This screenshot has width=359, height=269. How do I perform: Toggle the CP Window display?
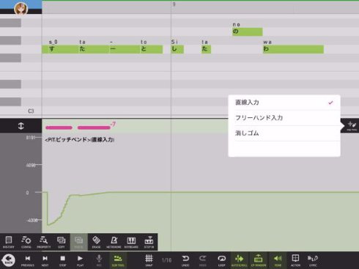pos(259,260)
